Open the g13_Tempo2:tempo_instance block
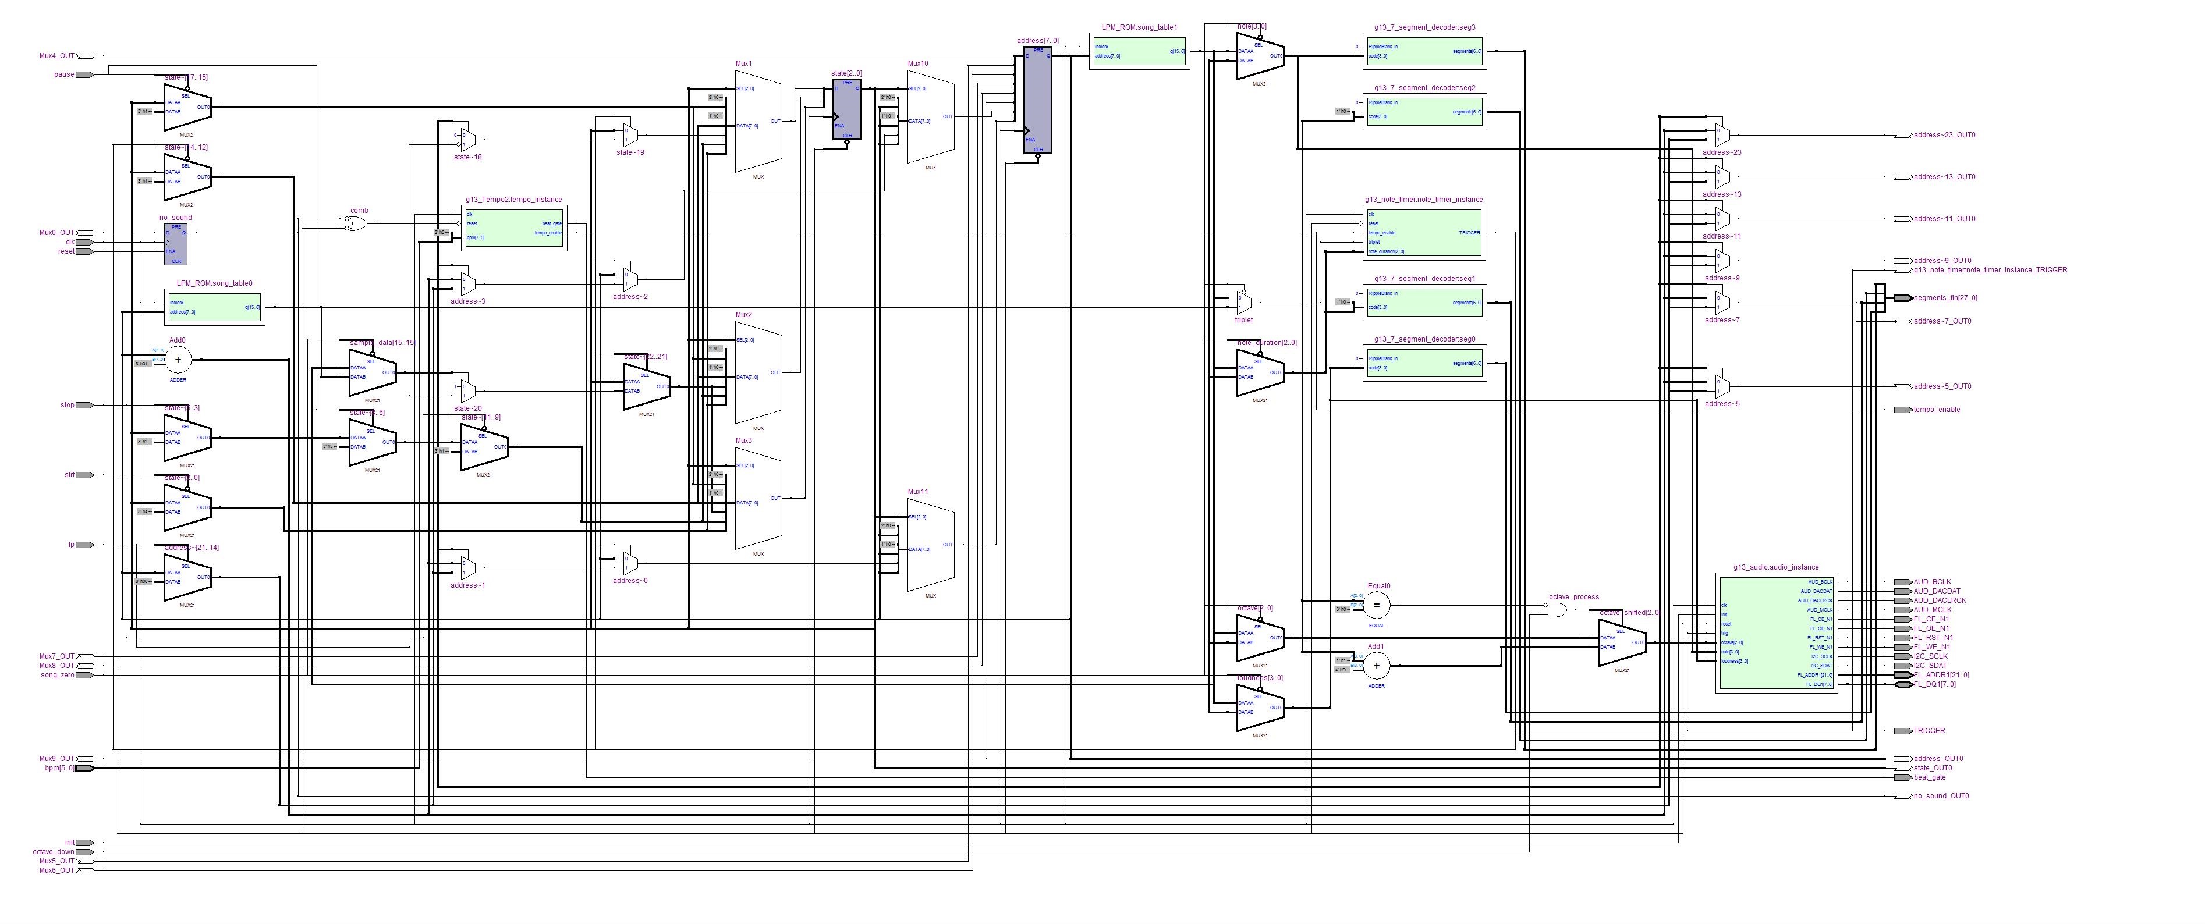This screenshot has height=924, width=2205. pos(513,228)
